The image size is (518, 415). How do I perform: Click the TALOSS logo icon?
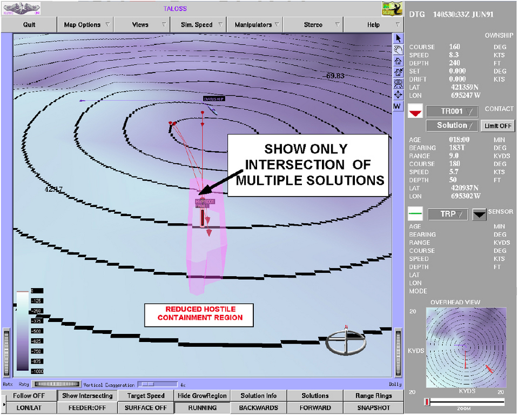[x=392, y=9]
